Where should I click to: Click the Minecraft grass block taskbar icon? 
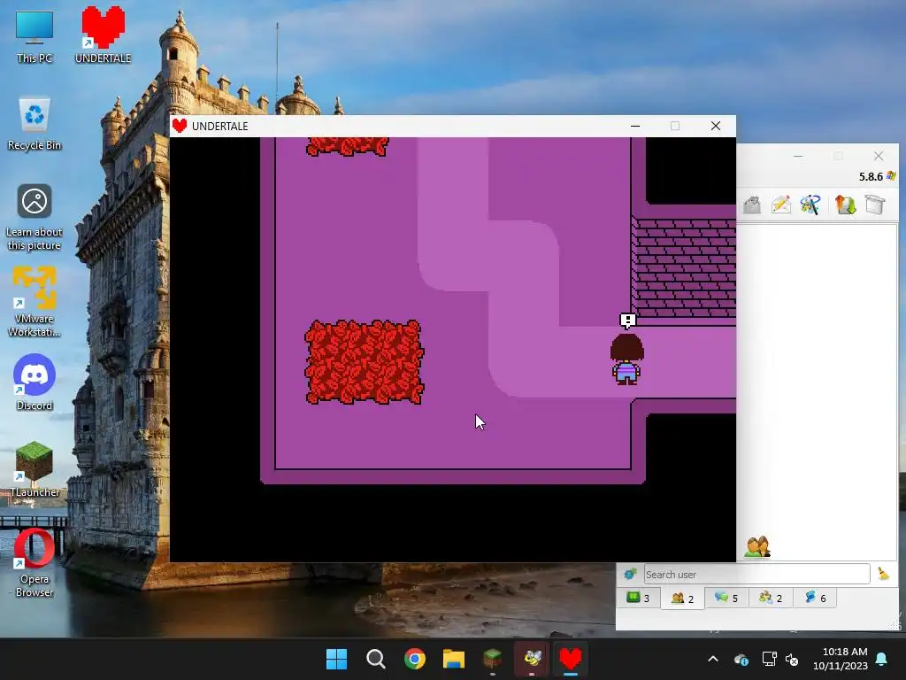click(492, 659)
